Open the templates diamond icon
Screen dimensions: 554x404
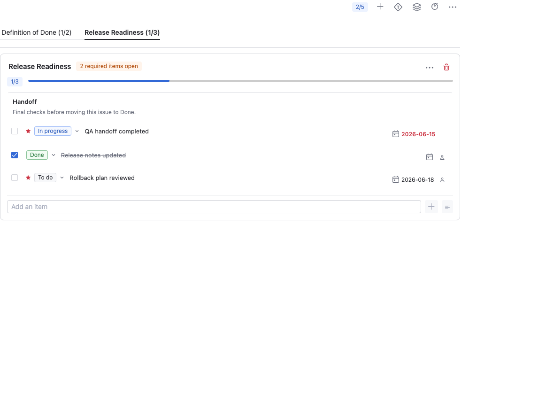398,7
